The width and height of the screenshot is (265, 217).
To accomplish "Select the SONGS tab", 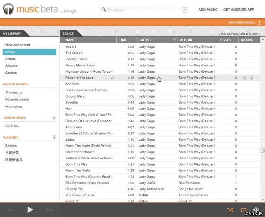I will [x=68, y=34].
